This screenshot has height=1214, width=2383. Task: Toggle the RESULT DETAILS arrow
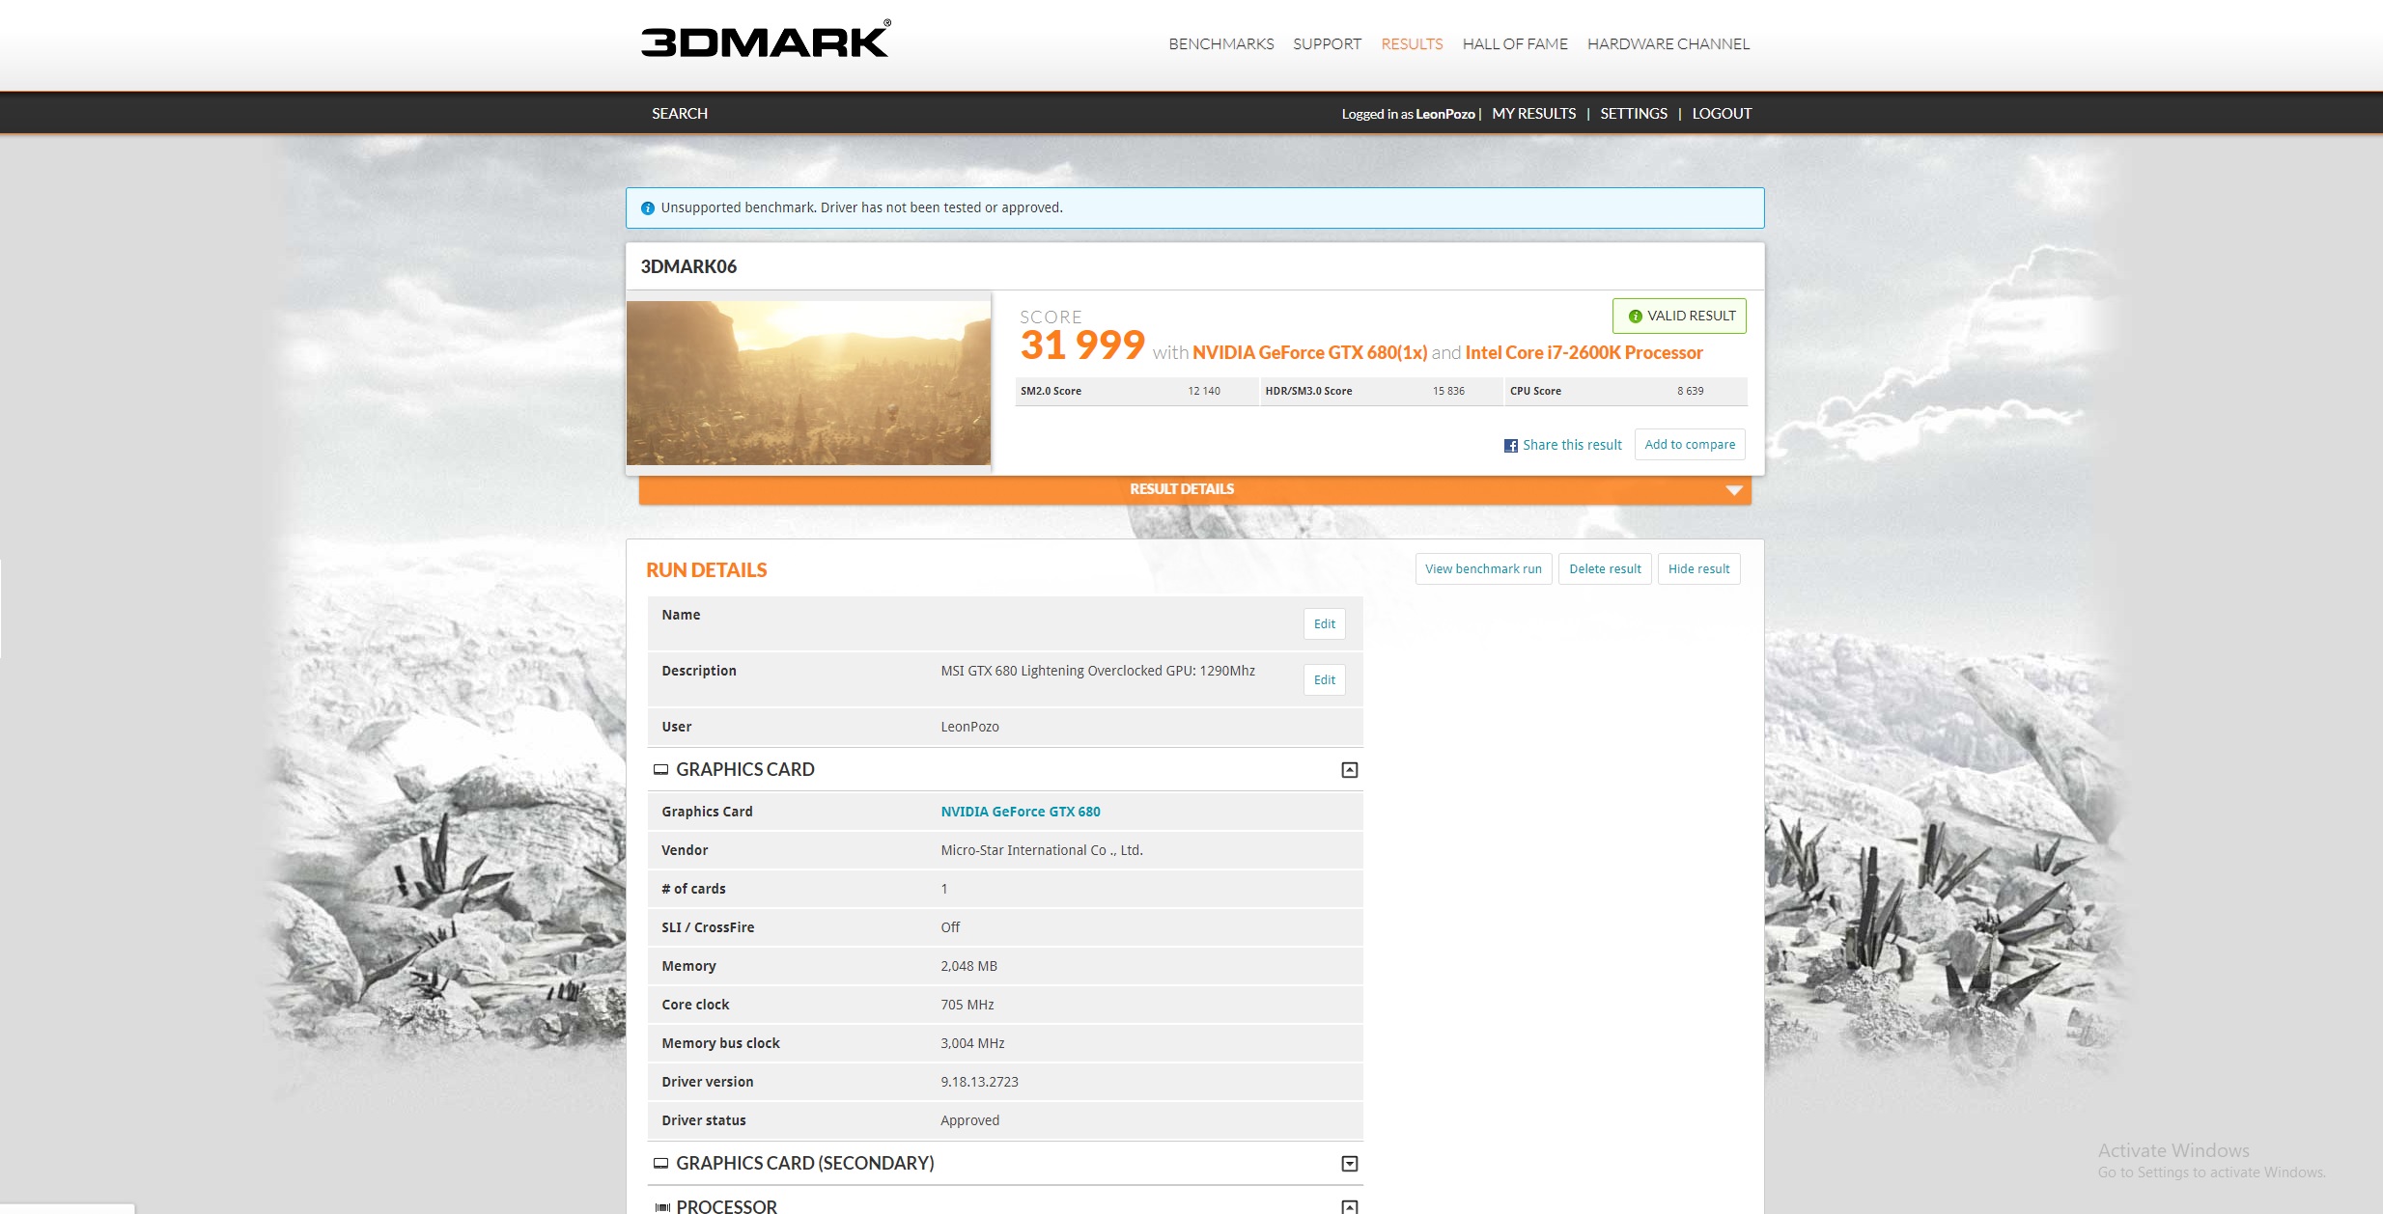coord(1734,490)
